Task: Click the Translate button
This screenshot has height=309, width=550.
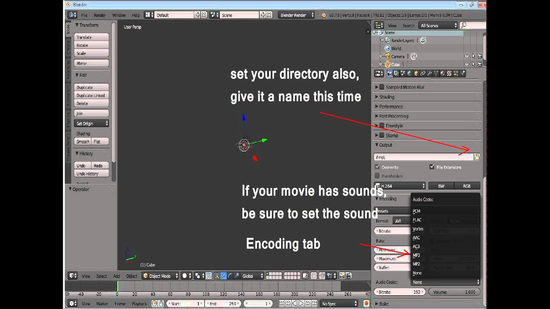Action: tap(92, 37)
